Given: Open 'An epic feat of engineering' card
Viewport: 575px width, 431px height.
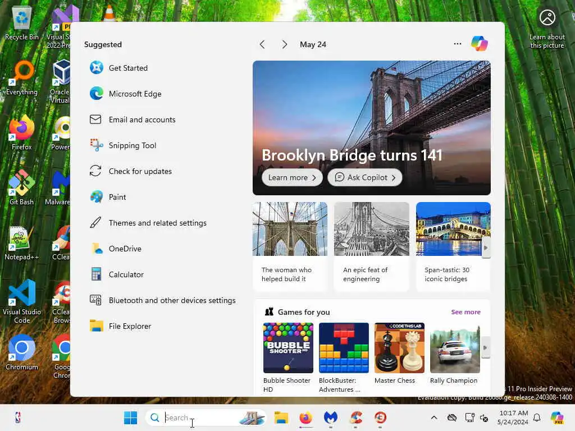Looking at the screenshot, I should [372, 246].
